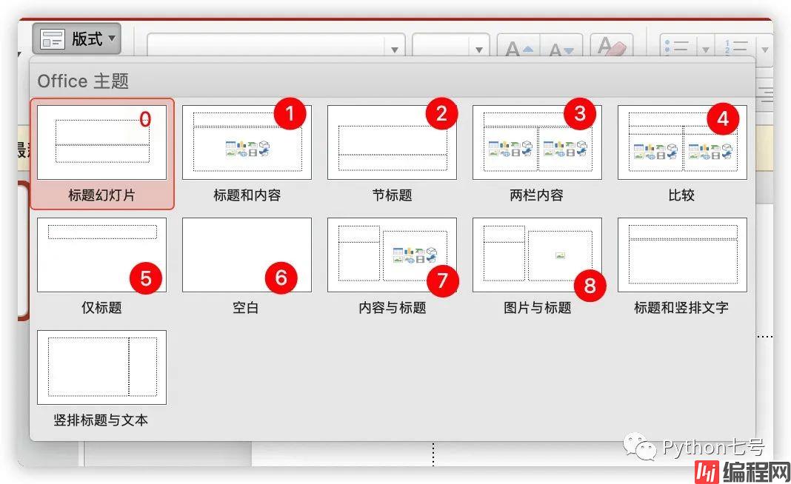Apply the 内容与标题 layout
Viewport: 791px width, 484px height.
coord(392,255)
